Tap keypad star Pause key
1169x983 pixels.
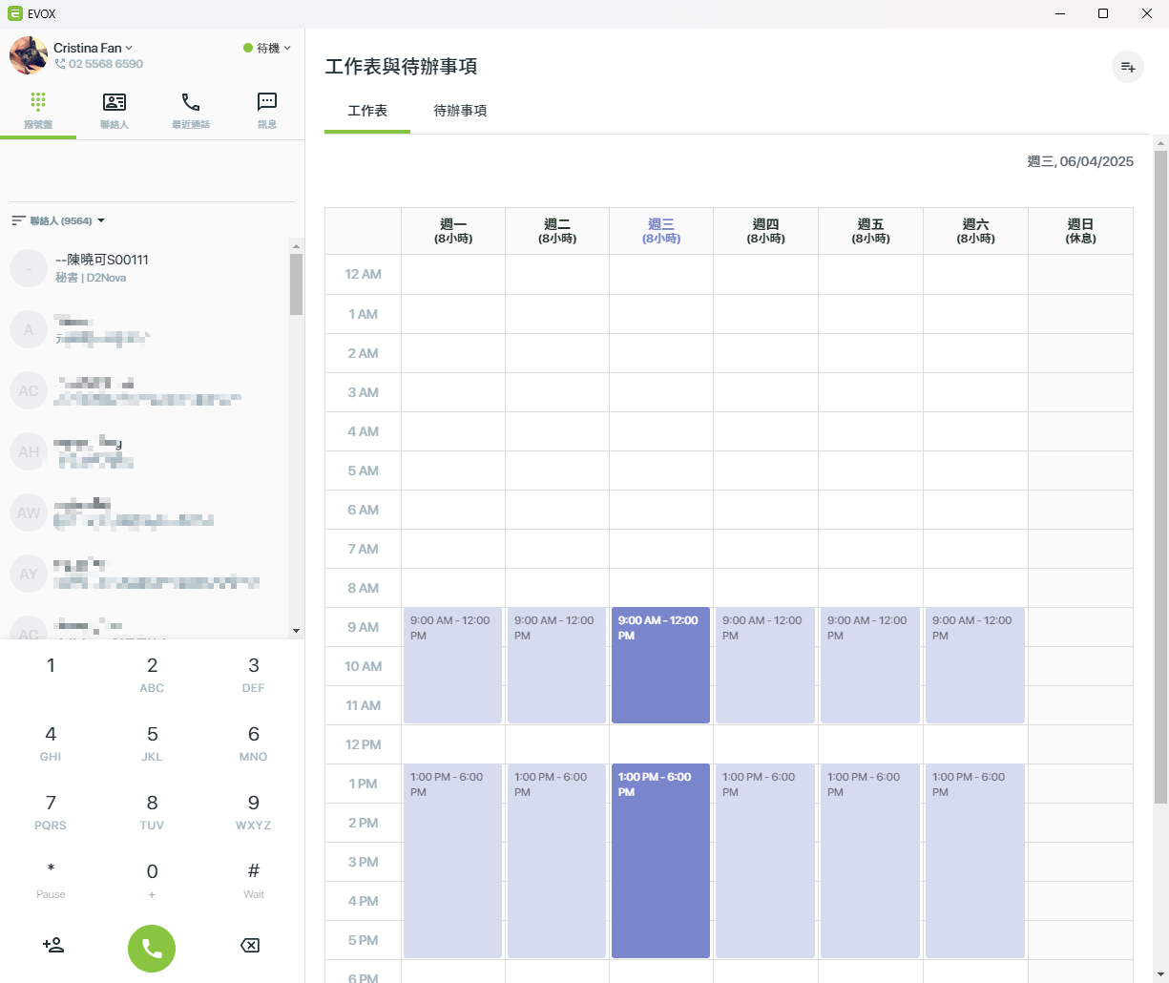pos(51,880)
